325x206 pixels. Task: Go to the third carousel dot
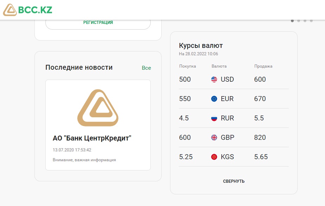point(305,21)
